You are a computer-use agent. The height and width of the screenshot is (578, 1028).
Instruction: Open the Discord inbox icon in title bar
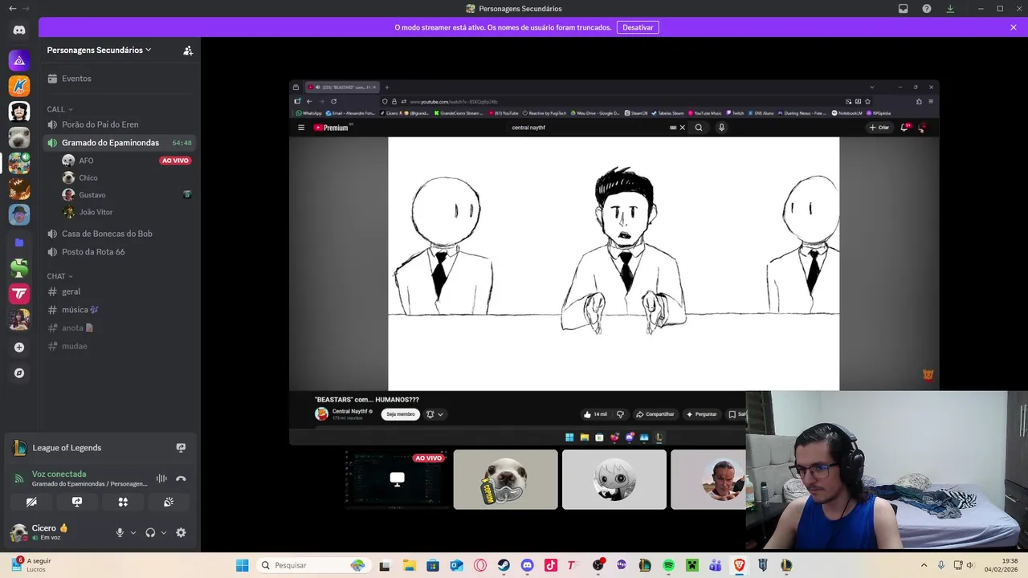[904, 9]
